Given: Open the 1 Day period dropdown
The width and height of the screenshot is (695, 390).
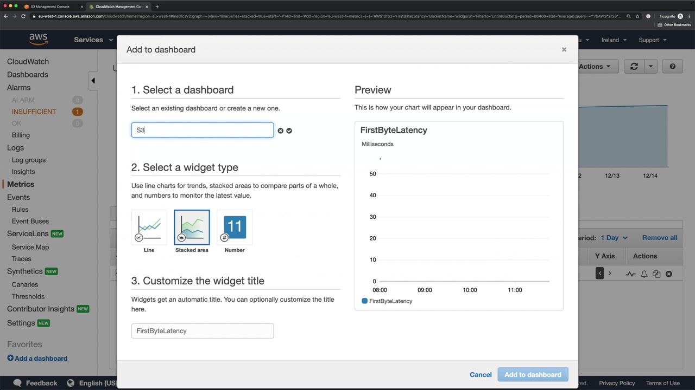Looking at the screenshot, I should 614,238.
